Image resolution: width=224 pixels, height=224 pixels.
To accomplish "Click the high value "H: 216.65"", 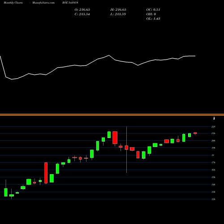I will click(118, 9).
